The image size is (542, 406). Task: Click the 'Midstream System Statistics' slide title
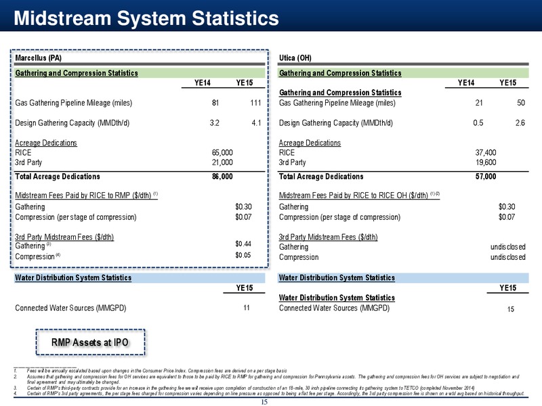point(146,18)
